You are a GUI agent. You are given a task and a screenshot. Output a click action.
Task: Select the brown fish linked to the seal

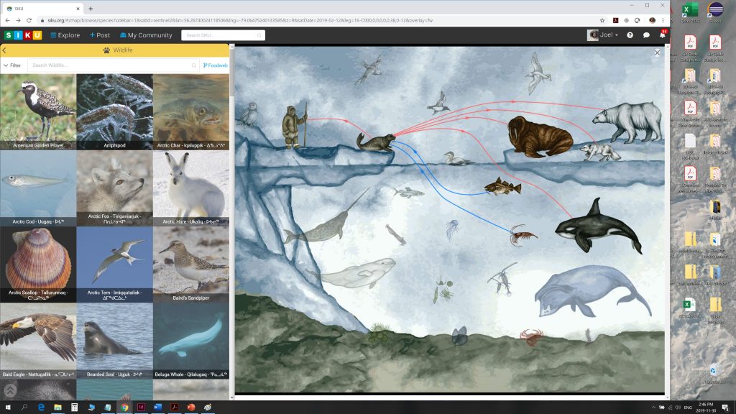[x=502, y=187]
